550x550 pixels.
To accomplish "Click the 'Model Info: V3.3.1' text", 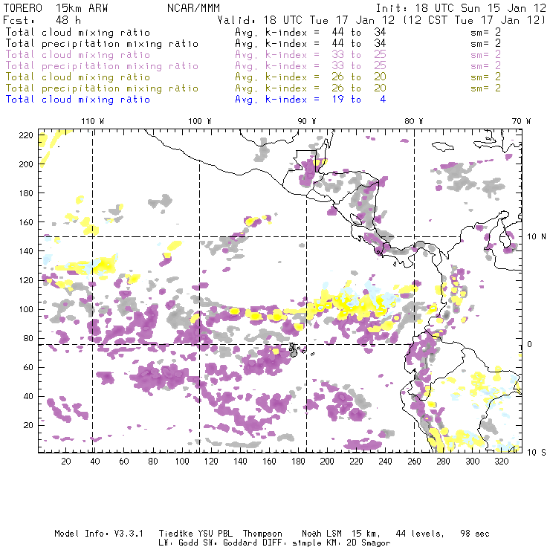I will 99,534.
